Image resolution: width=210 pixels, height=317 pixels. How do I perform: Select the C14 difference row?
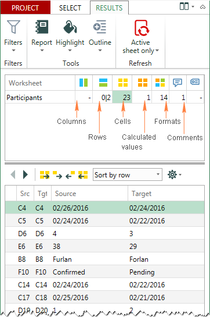coord(104,284)
